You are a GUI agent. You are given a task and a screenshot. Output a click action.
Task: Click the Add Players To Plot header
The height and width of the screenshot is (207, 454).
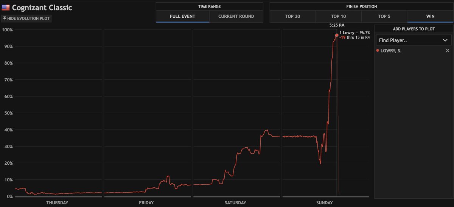414,29
